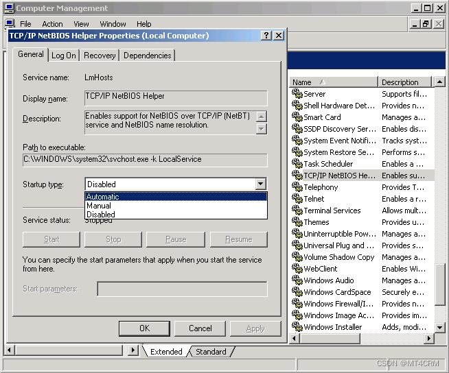Screen dimensions: 449x373
Task: Click services list scroll right arrow
Action: pyautogui.click(x=428, y=339)
